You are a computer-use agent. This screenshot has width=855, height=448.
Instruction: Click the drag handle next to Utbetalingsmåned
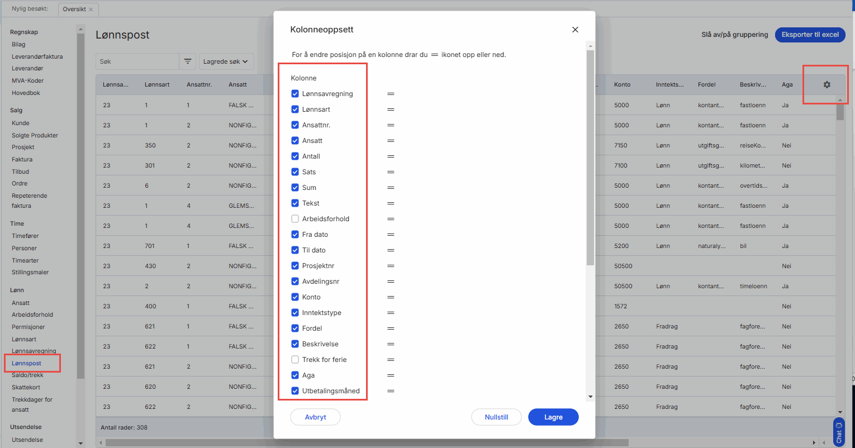(391, 391)
